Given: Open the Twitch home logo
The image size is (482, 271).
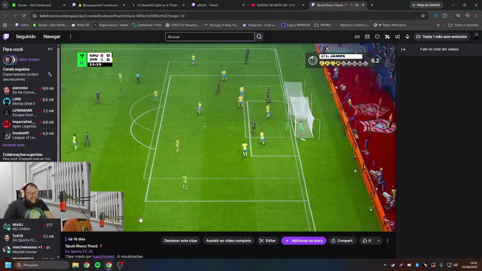Looking at the screenshot, I should [x=6, y=37].
